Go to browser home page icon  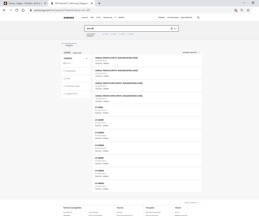tap(23, 10)
